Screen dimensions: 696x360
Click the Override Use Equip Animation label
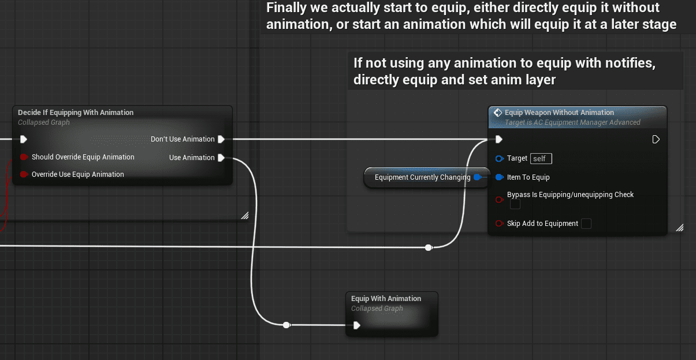point(78,175)
